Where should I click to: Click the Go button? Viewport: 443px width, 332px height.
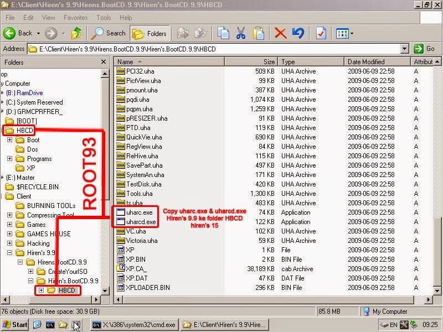[425, 49]
